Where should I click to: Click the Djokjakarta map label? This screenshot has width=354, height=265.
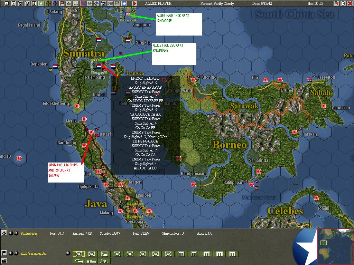click(x=88, y=187)
